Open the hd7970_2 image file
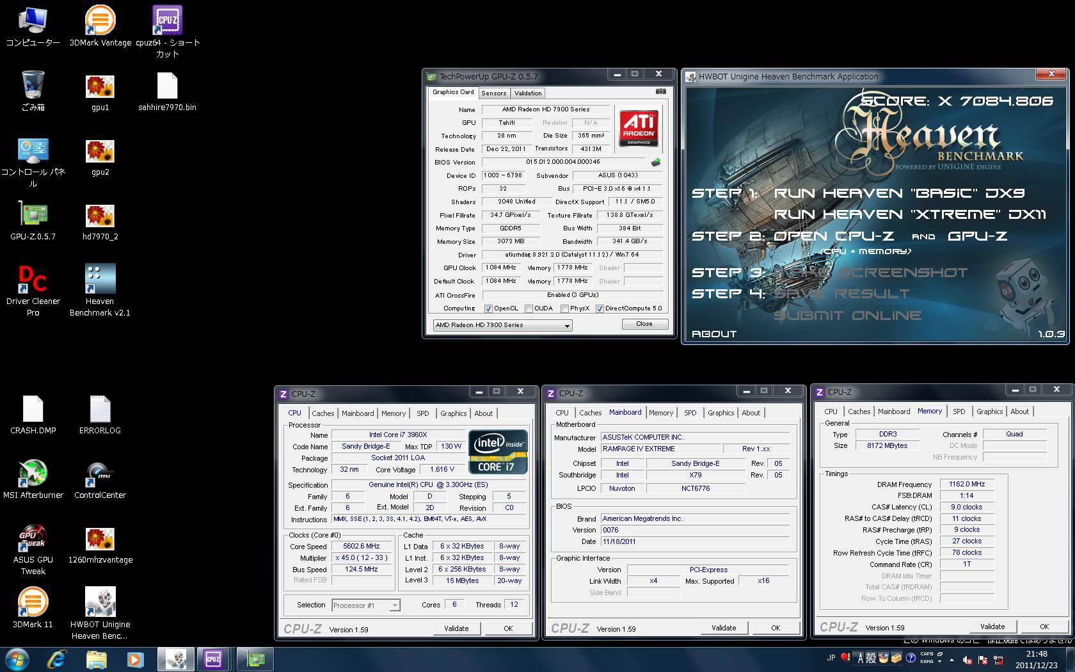Viewport: 1075px width, 672px height. click(x=100, y=221)
